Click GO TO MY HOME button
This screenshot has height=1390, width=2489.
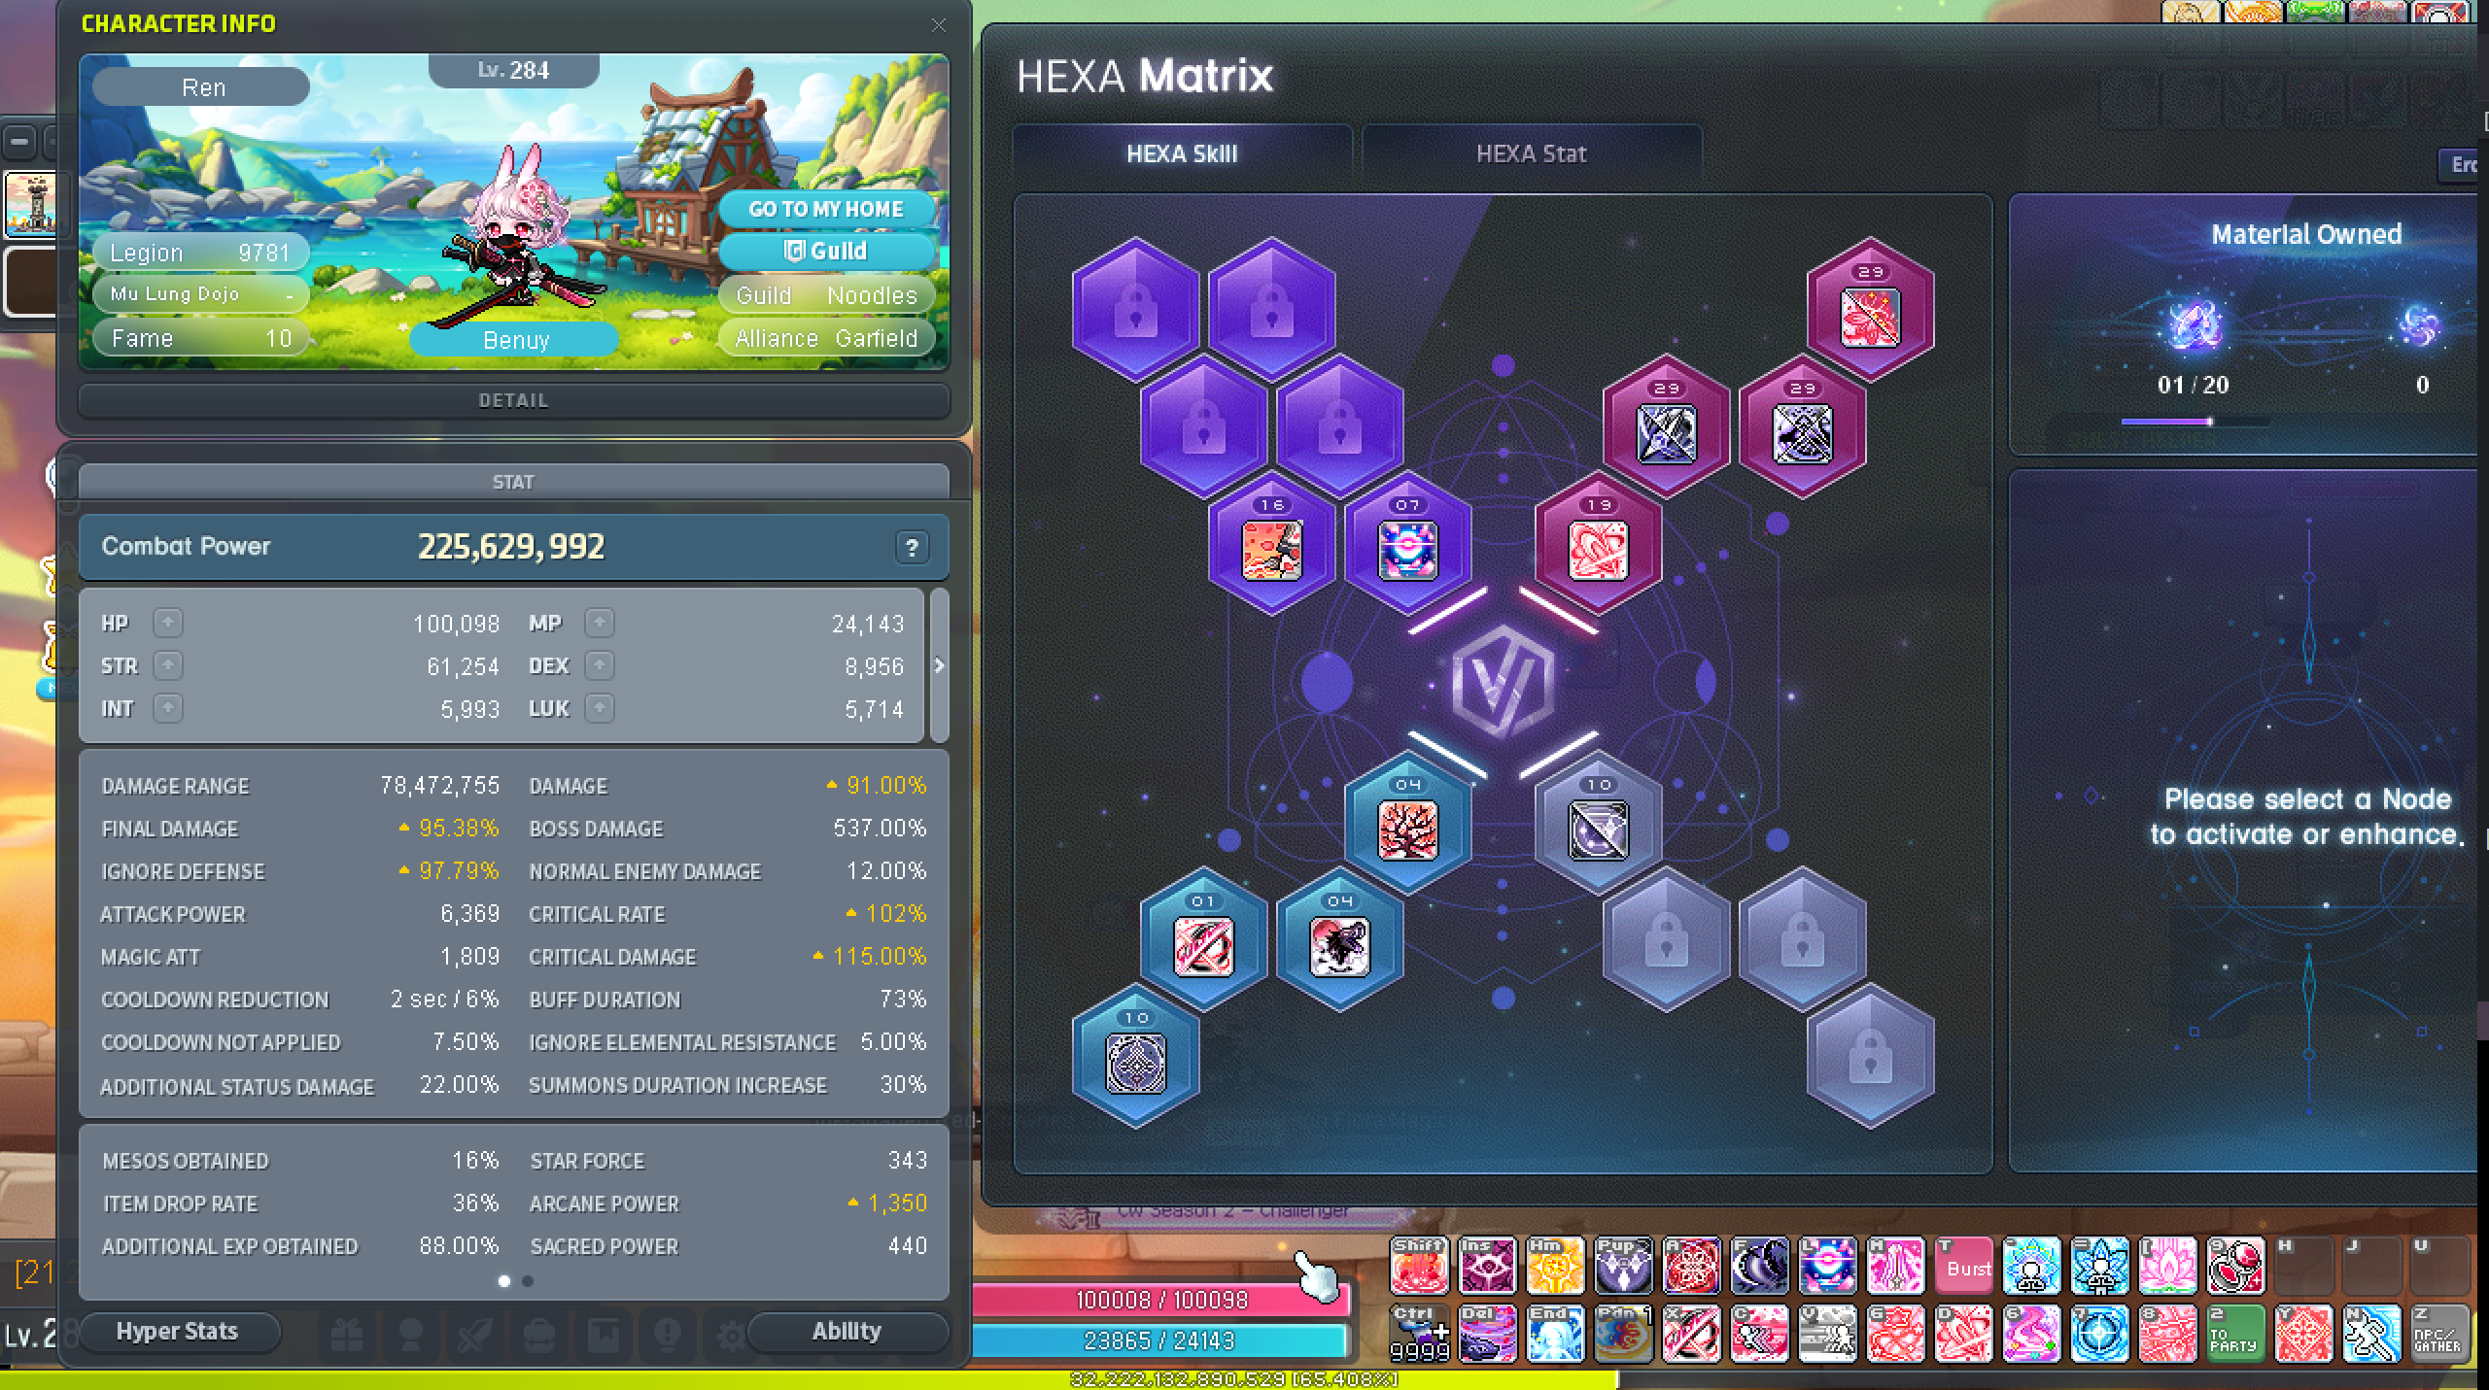pos(826,209)
